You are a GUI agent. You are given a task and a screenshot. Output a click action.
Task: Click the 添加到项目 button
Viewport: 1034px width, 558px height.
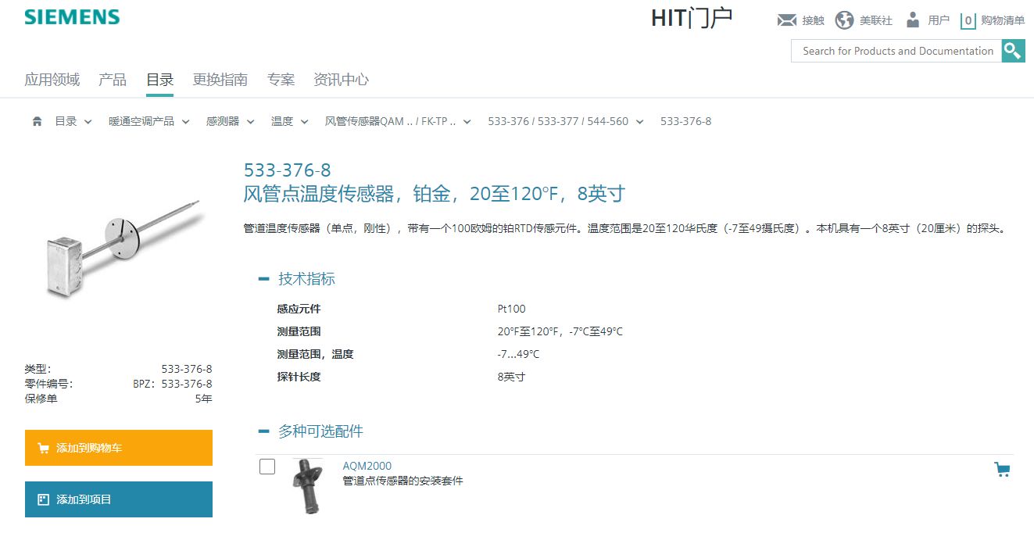coord(119,499)
